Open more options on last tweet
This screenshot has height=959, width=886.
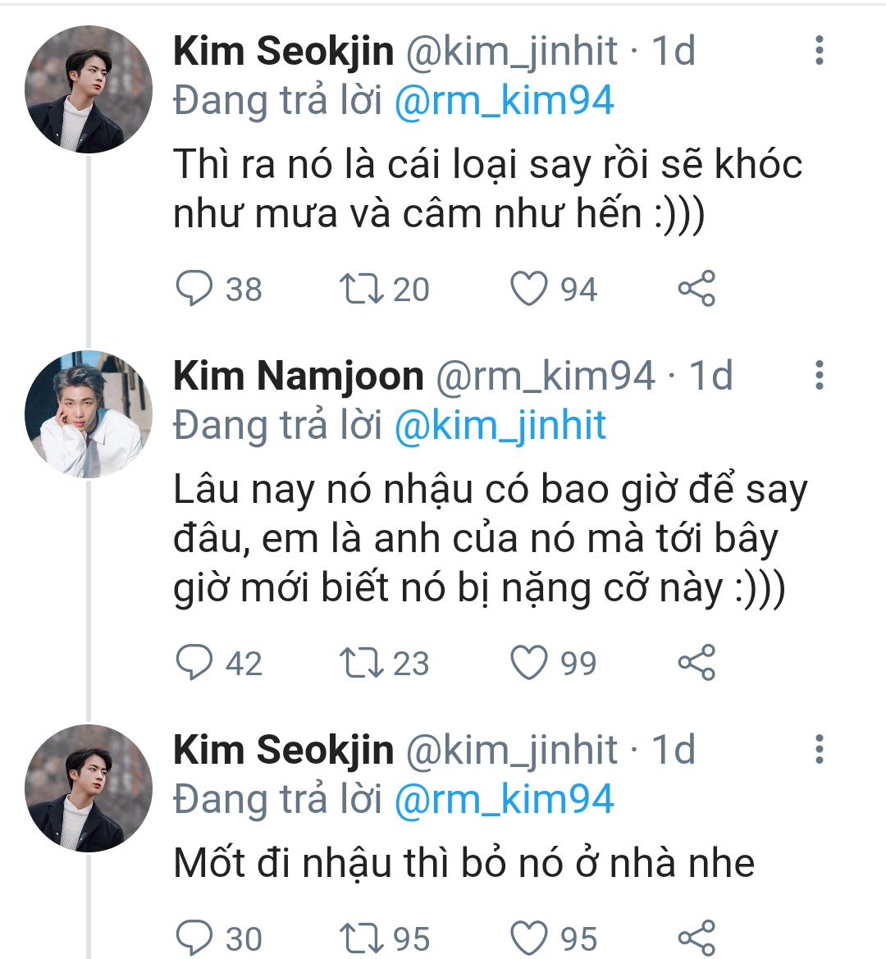click(x=819, y=750)
